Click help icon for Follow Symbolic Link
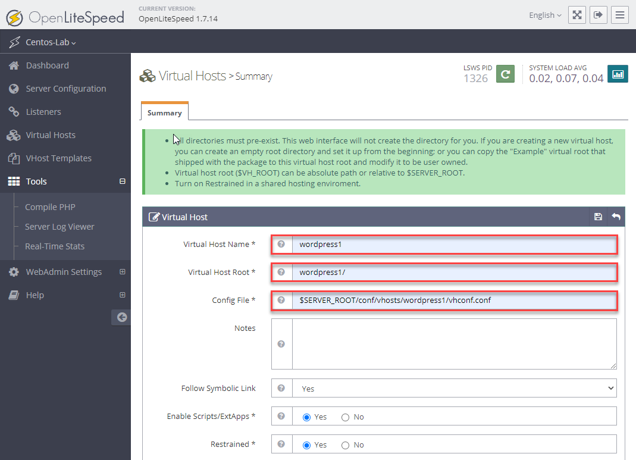 [281, 388]
